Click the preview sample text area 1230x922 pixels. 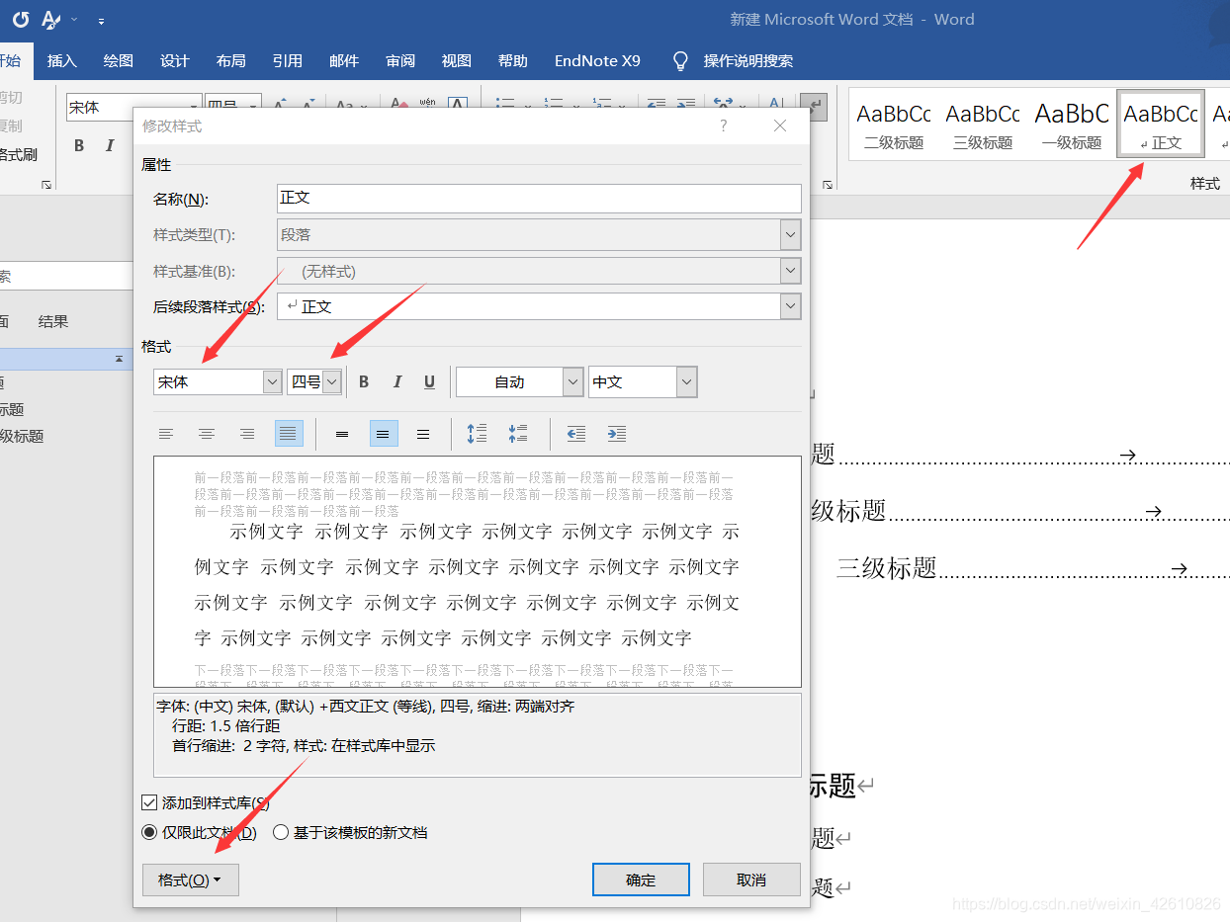pyautogui.click(x=477, y=571)
